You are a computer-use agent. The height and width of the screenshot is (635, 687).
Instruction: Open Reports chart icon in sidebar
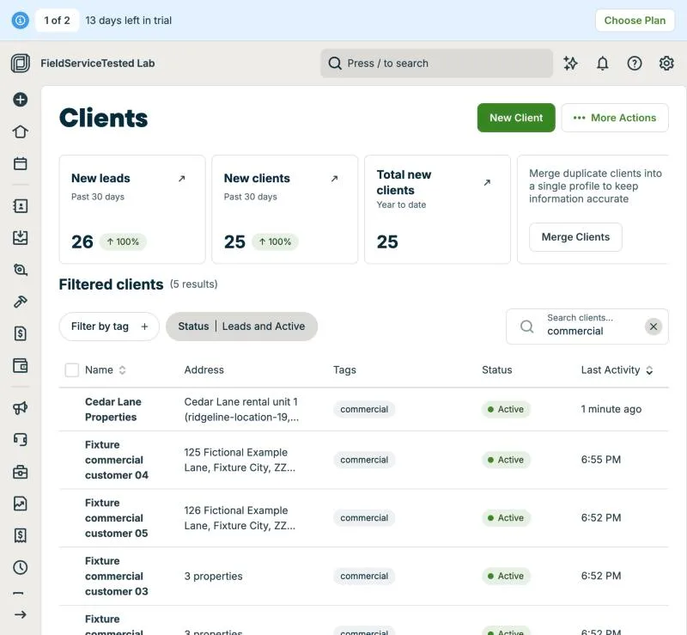(x=20, y=504)
